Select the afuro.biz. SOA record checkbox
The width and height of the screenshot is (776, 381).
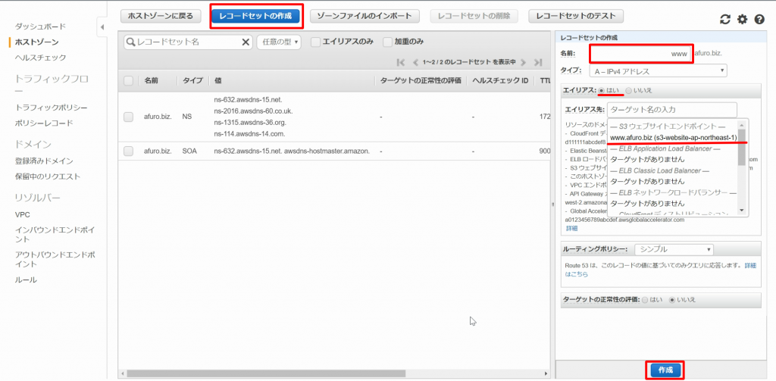128,151
